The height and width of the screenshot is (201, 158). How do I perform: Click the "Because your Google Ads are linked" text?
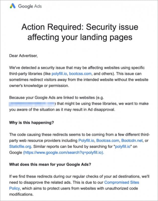pos(45,98)
